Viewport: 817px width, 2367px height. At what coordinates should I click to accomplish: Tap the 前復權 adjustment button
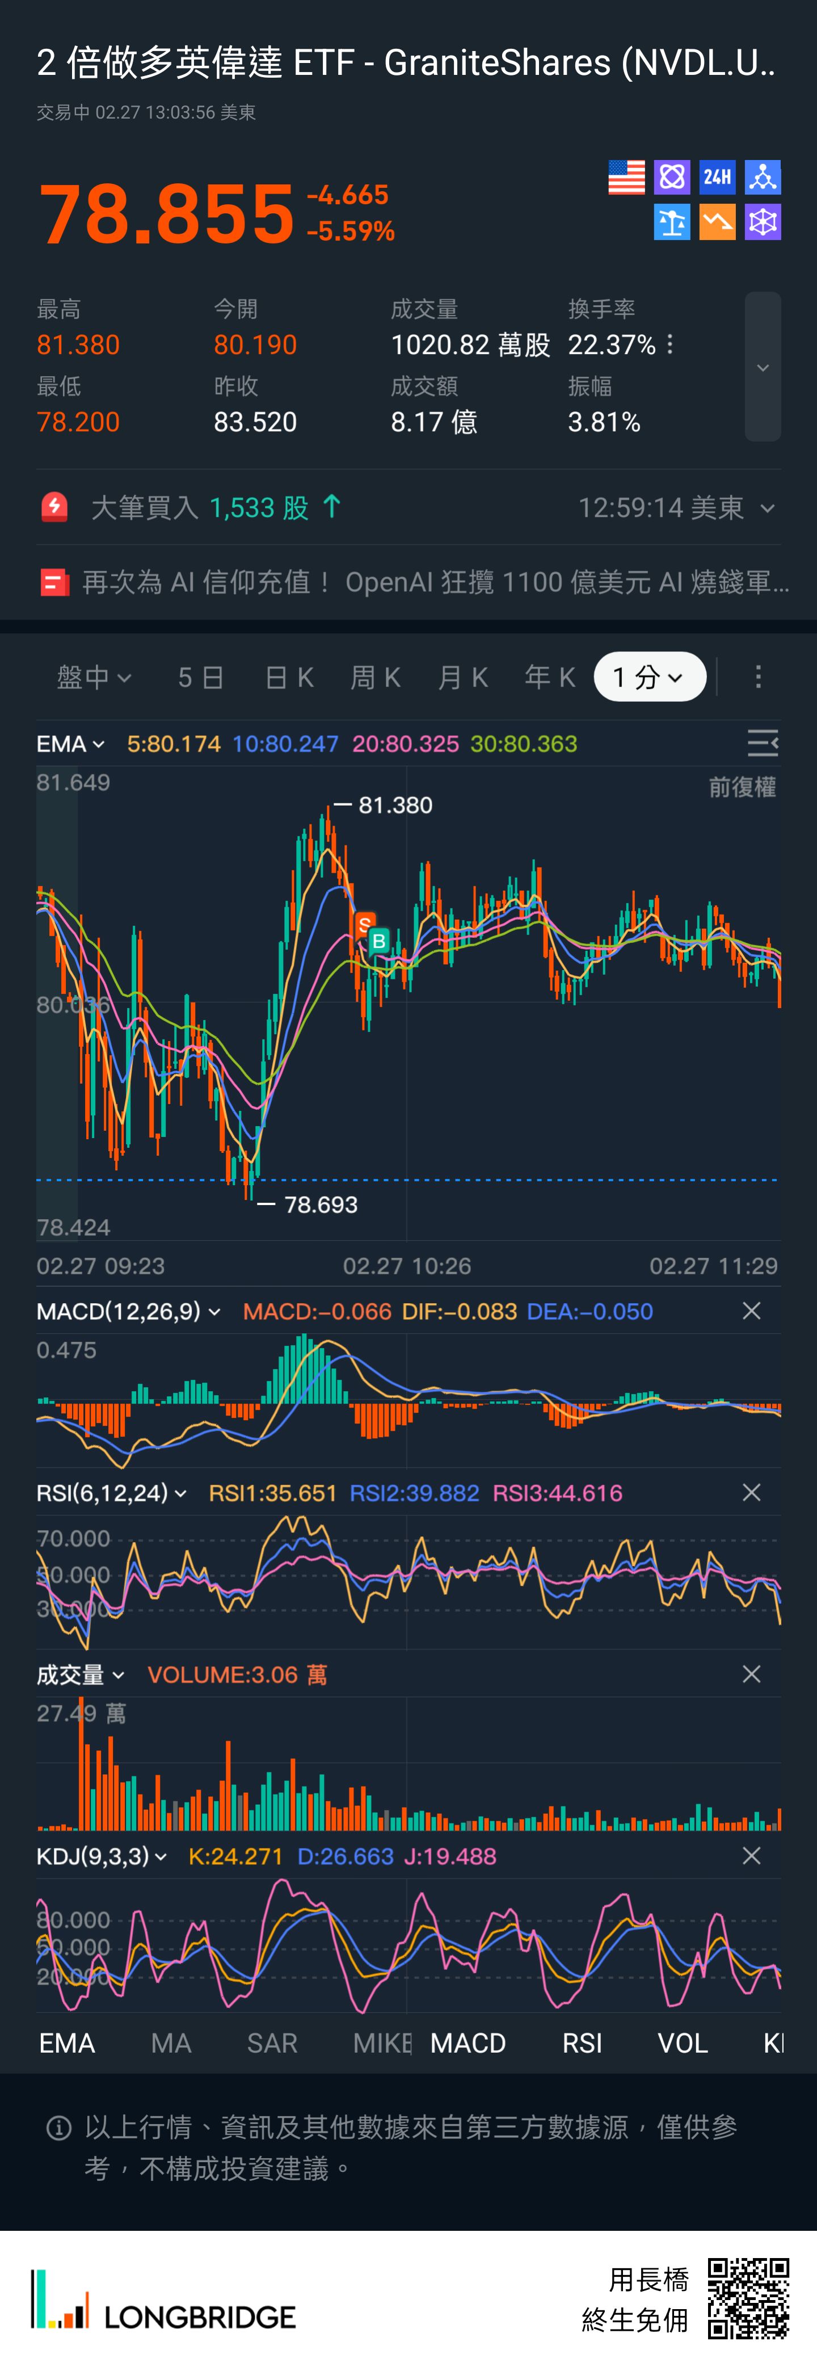(x=742, y=787)
